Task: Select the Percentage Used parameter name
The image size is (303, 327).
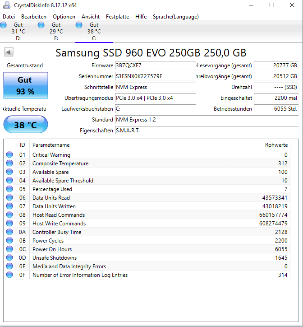Action: (52, 189)
